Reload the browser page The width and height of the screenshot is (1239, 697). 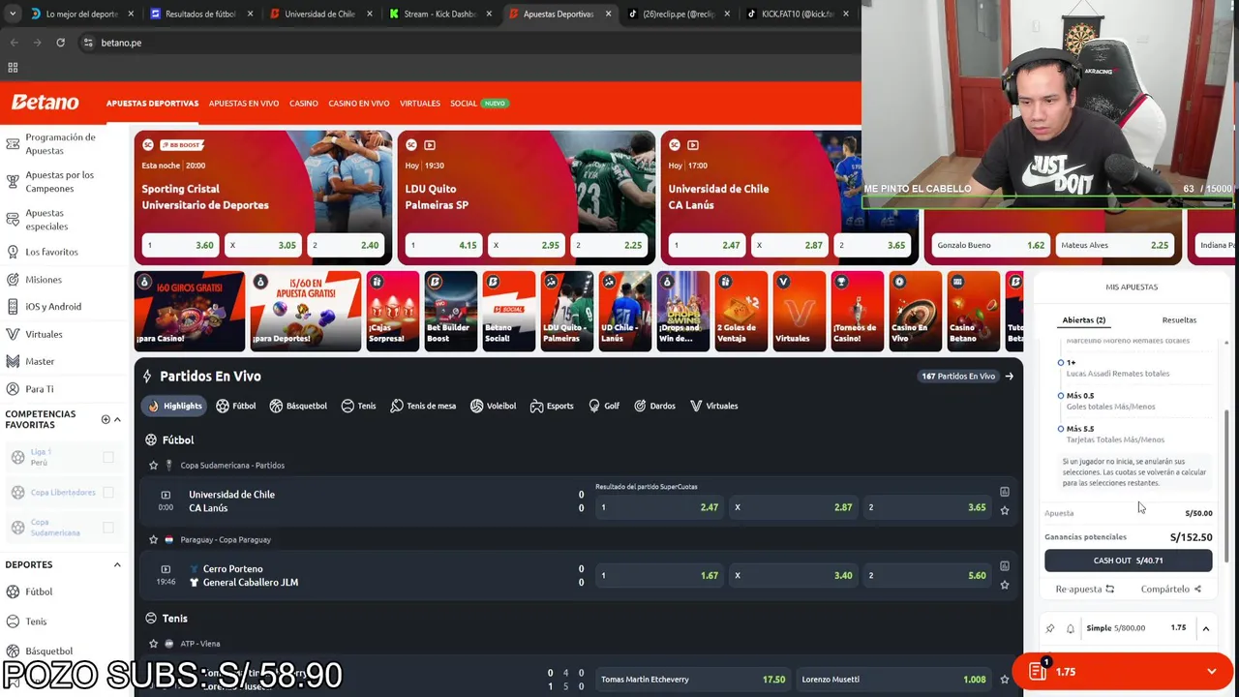(x=60, y=43)
